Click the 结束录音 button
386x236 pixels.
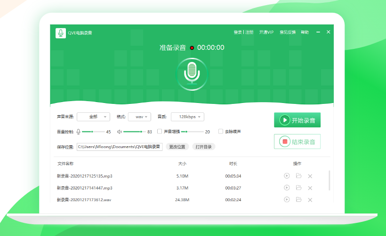point(297,142)
